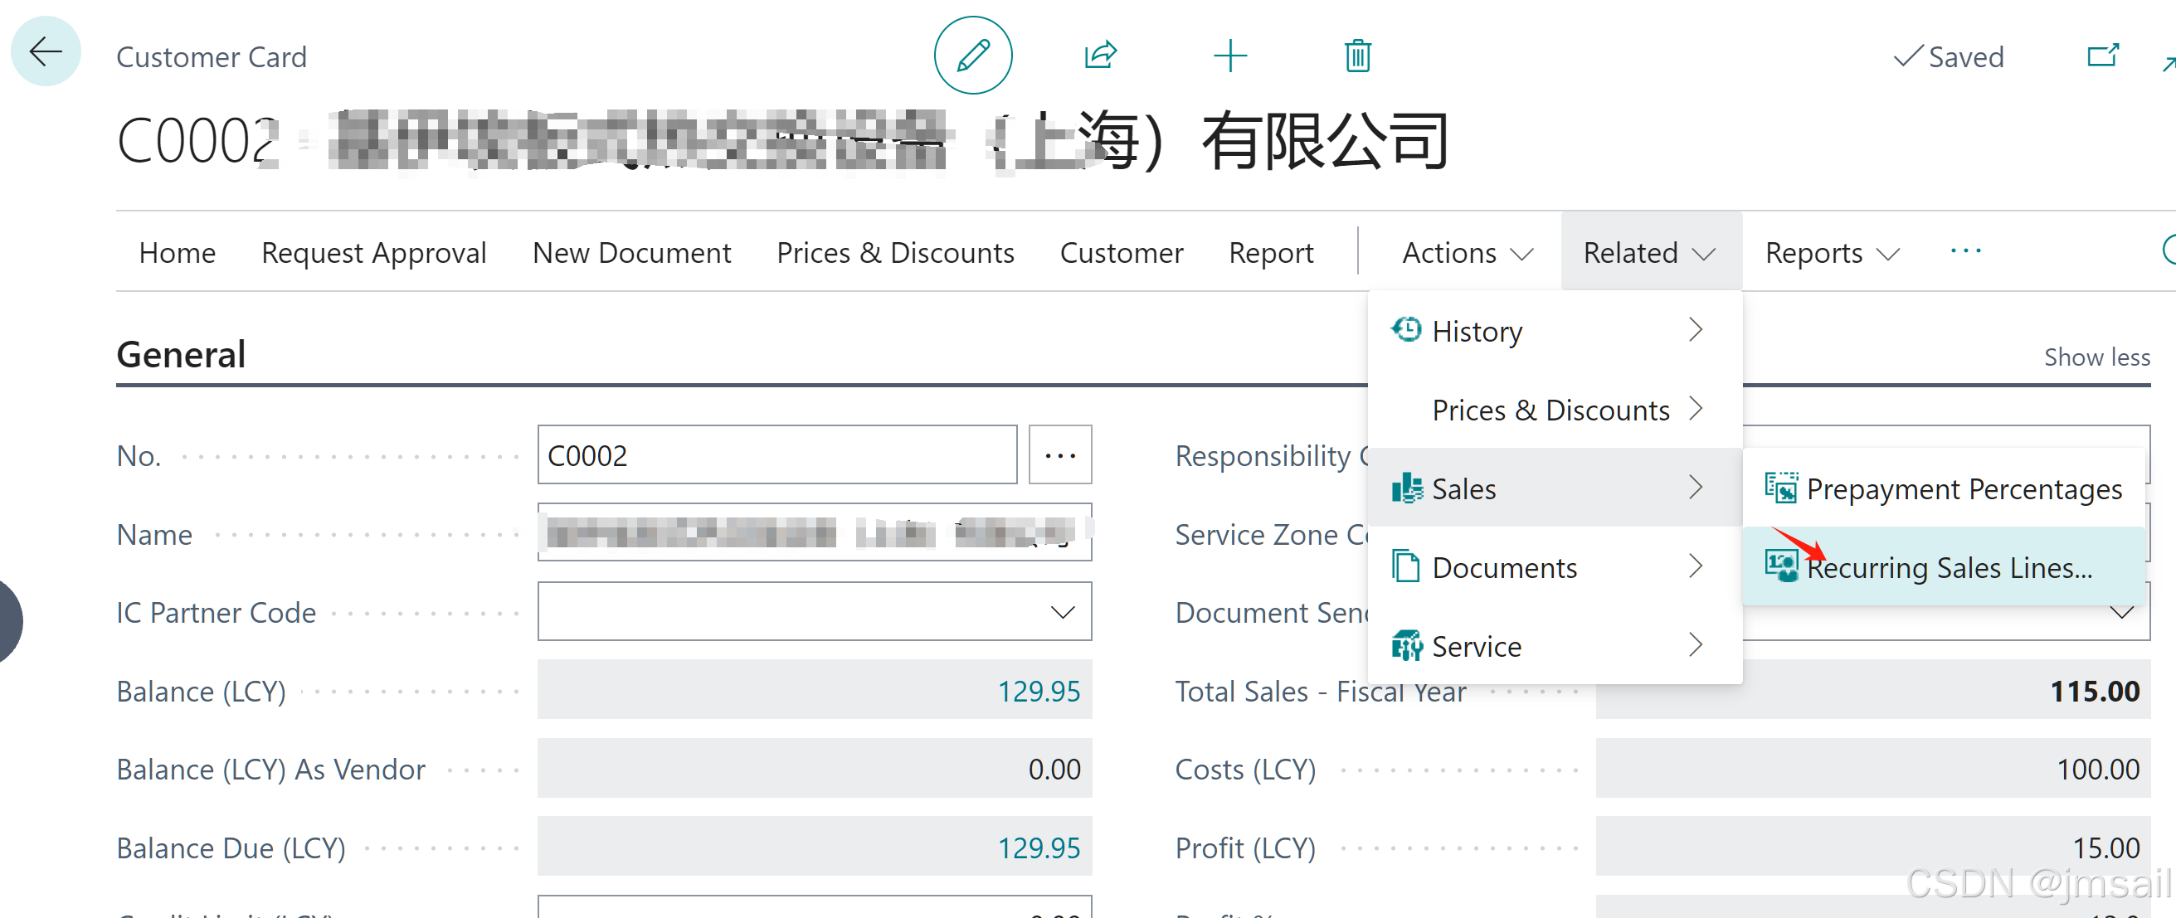Image resolution: width=2176 pixels, height=918 pixels.
Task: Open the IC Partner Code dropdown
Action: pyautogui.click(x=1062, y=611)
